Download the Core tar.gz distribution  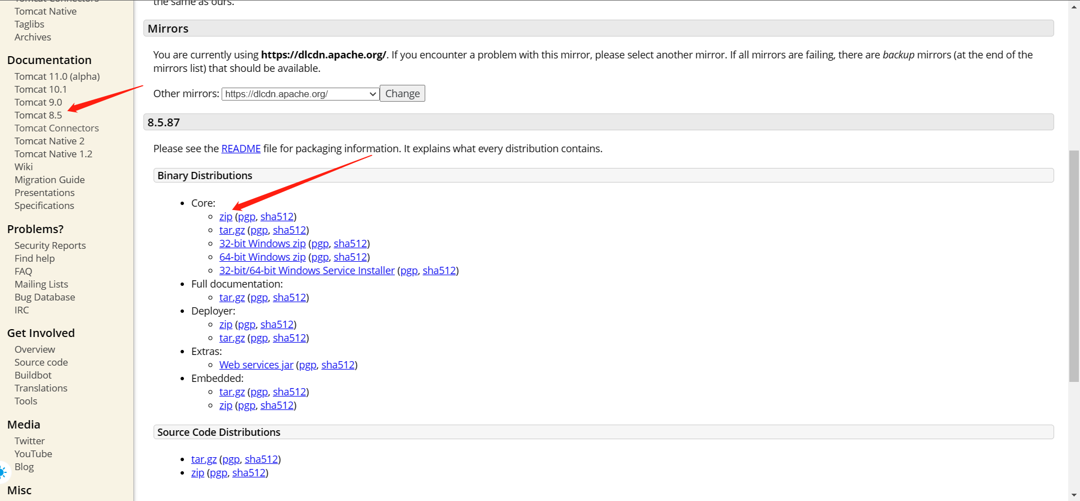point(232,230)
